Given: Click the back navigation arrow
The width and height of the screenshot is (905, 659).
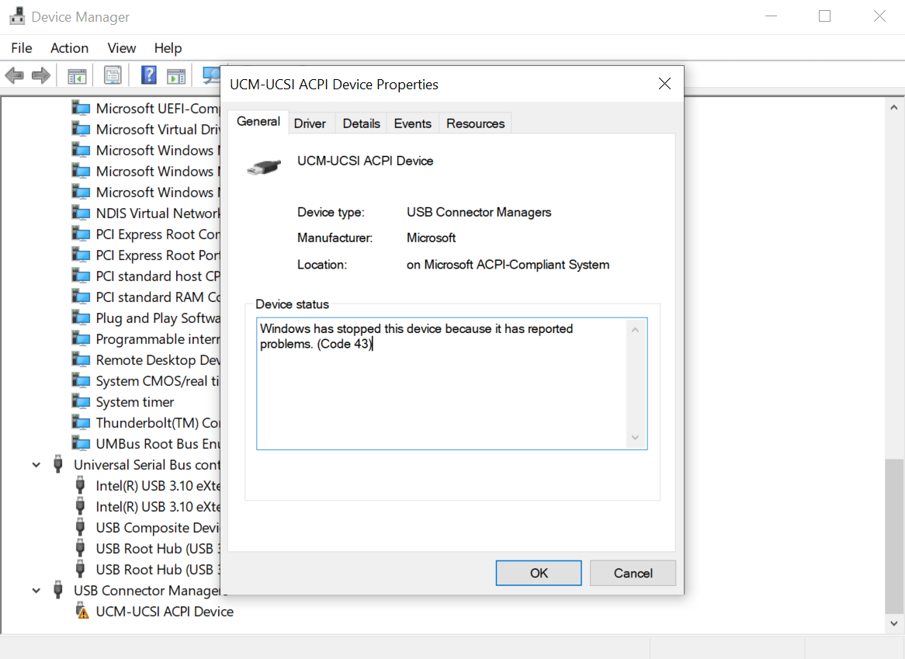Looking at the screenshot, I should pyautogui.click(x=14, y=75).
